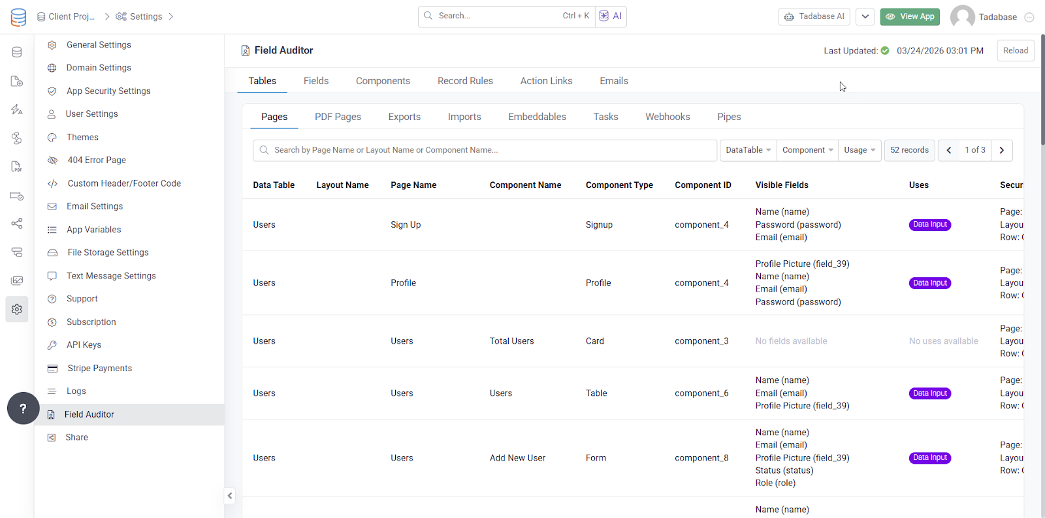
Task: Open the Usage filter dropdown
Action: pyautogui.click(x=859, y=150)
